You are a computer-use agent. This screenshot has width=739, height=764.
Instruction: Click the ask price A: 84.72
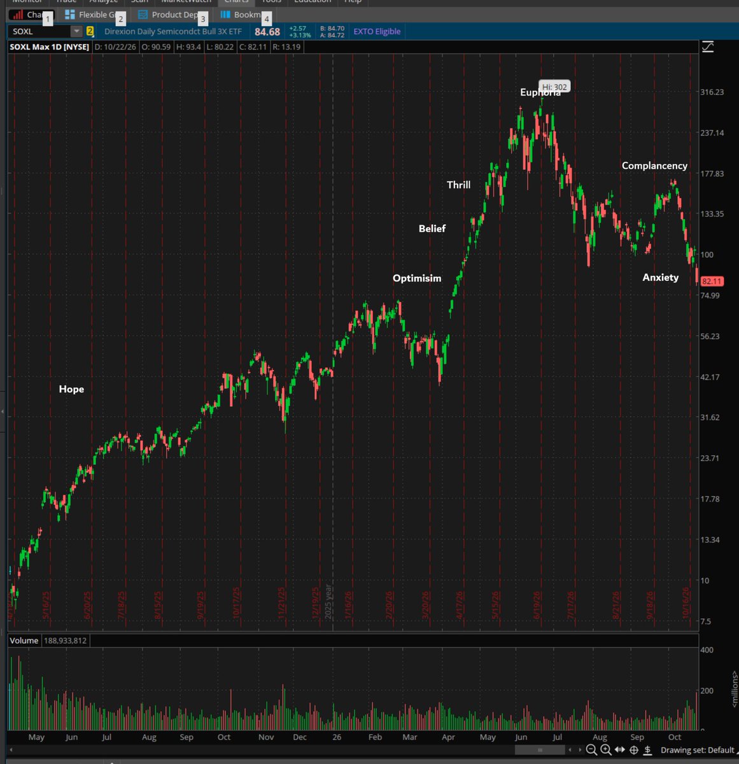332,35
